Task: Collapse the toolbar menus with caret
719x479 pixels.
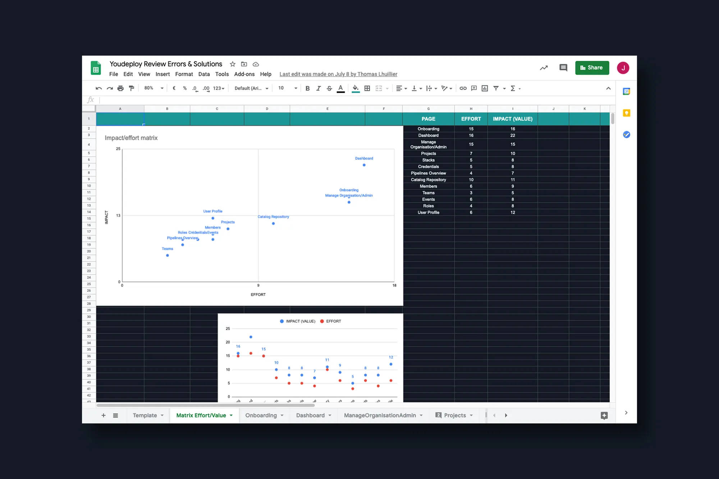Action: 608,88
